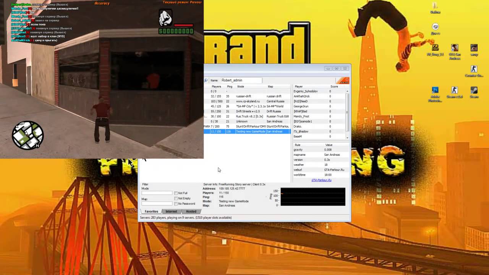The image size is (489, 275).
Task: Enable the Not Empty filter checkbox
Action: coord(176,199)
